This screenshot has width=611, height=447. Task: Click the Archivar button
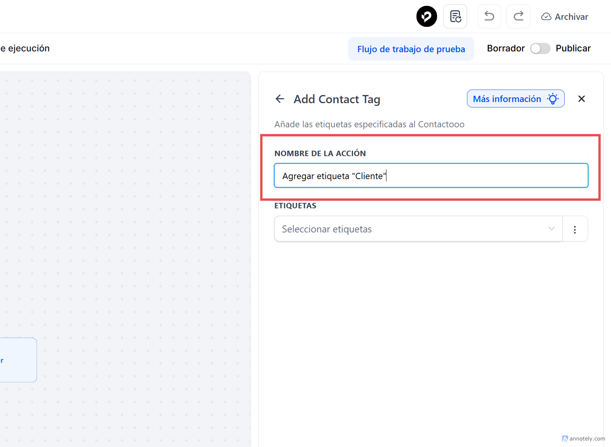[x=565, y=17]
